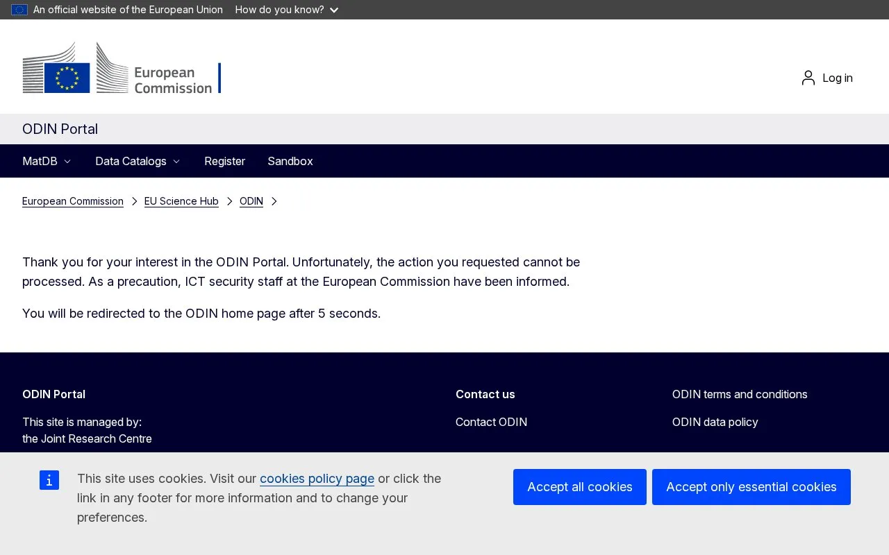The height and width of the screenshot is (555, 889).
Task: Open ODIN terms and conditions link
Action: (740, 394)
